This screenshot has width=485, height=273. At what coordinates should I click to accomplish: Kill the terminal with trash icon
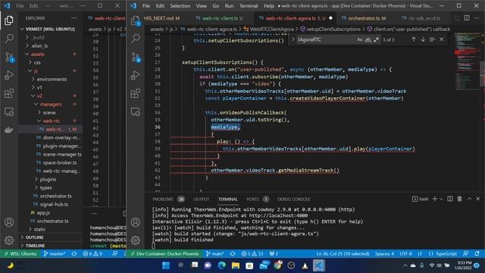click(460, 199)
